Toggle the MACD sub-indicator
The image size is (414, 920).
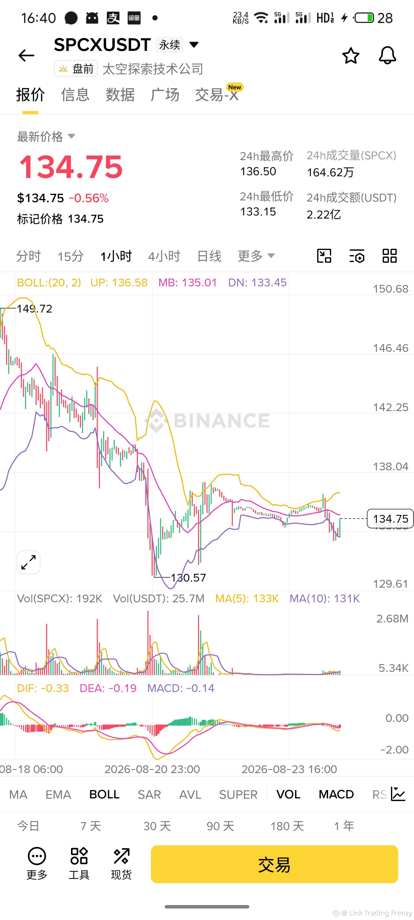tap(336, 794)
